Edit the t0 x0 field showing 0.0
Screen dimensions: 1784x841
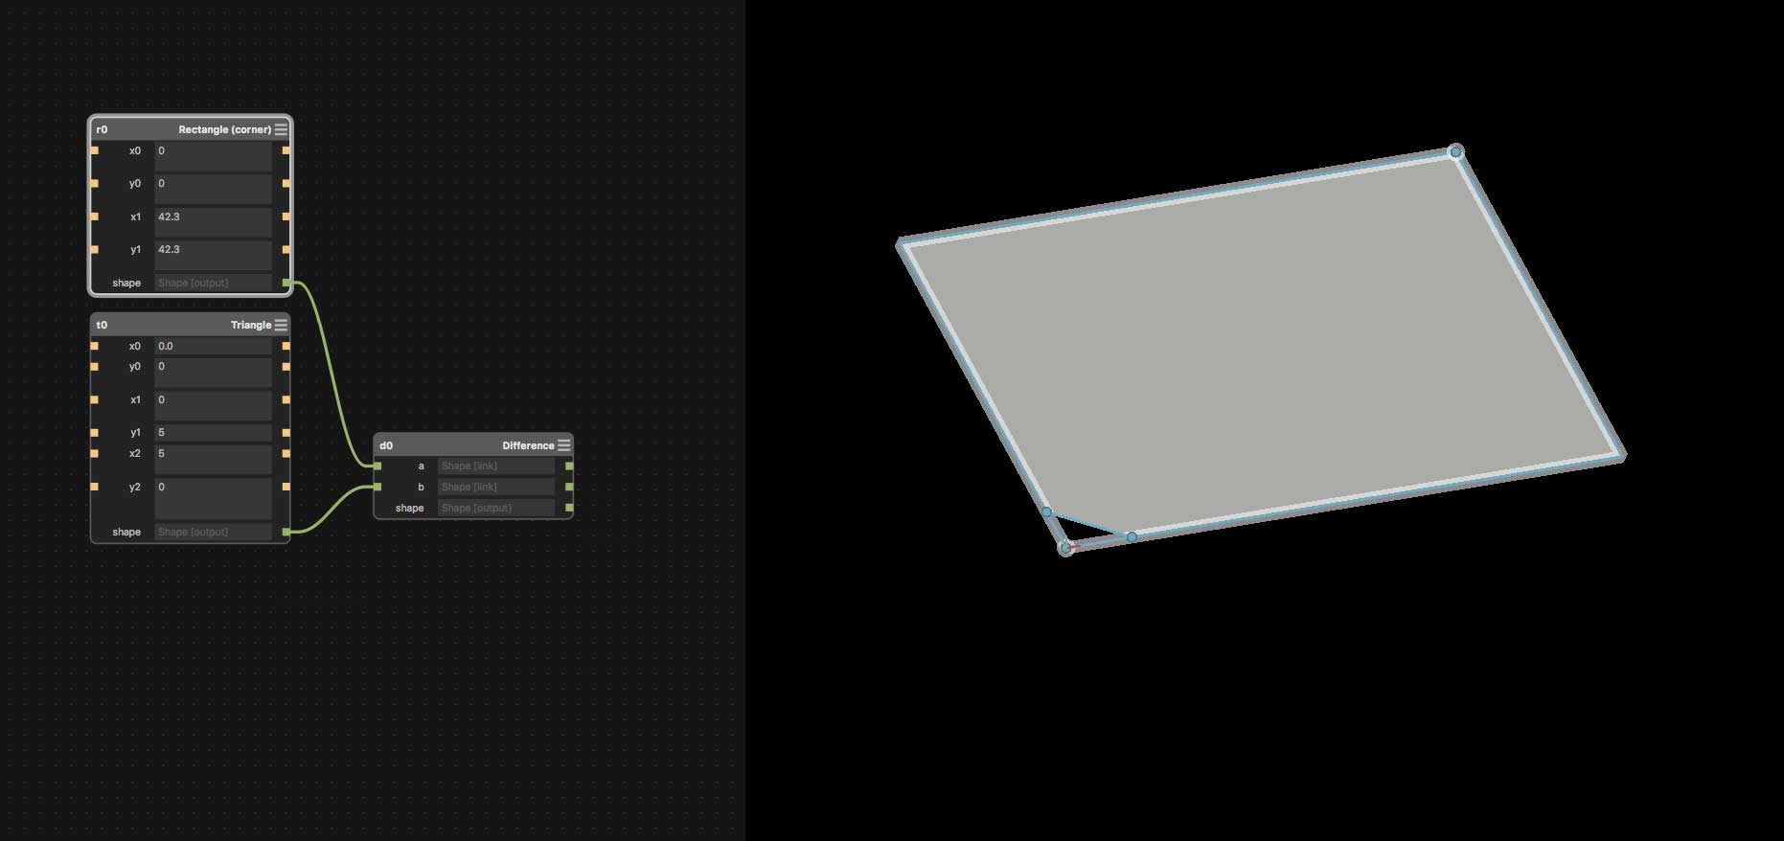click(214, 346)
